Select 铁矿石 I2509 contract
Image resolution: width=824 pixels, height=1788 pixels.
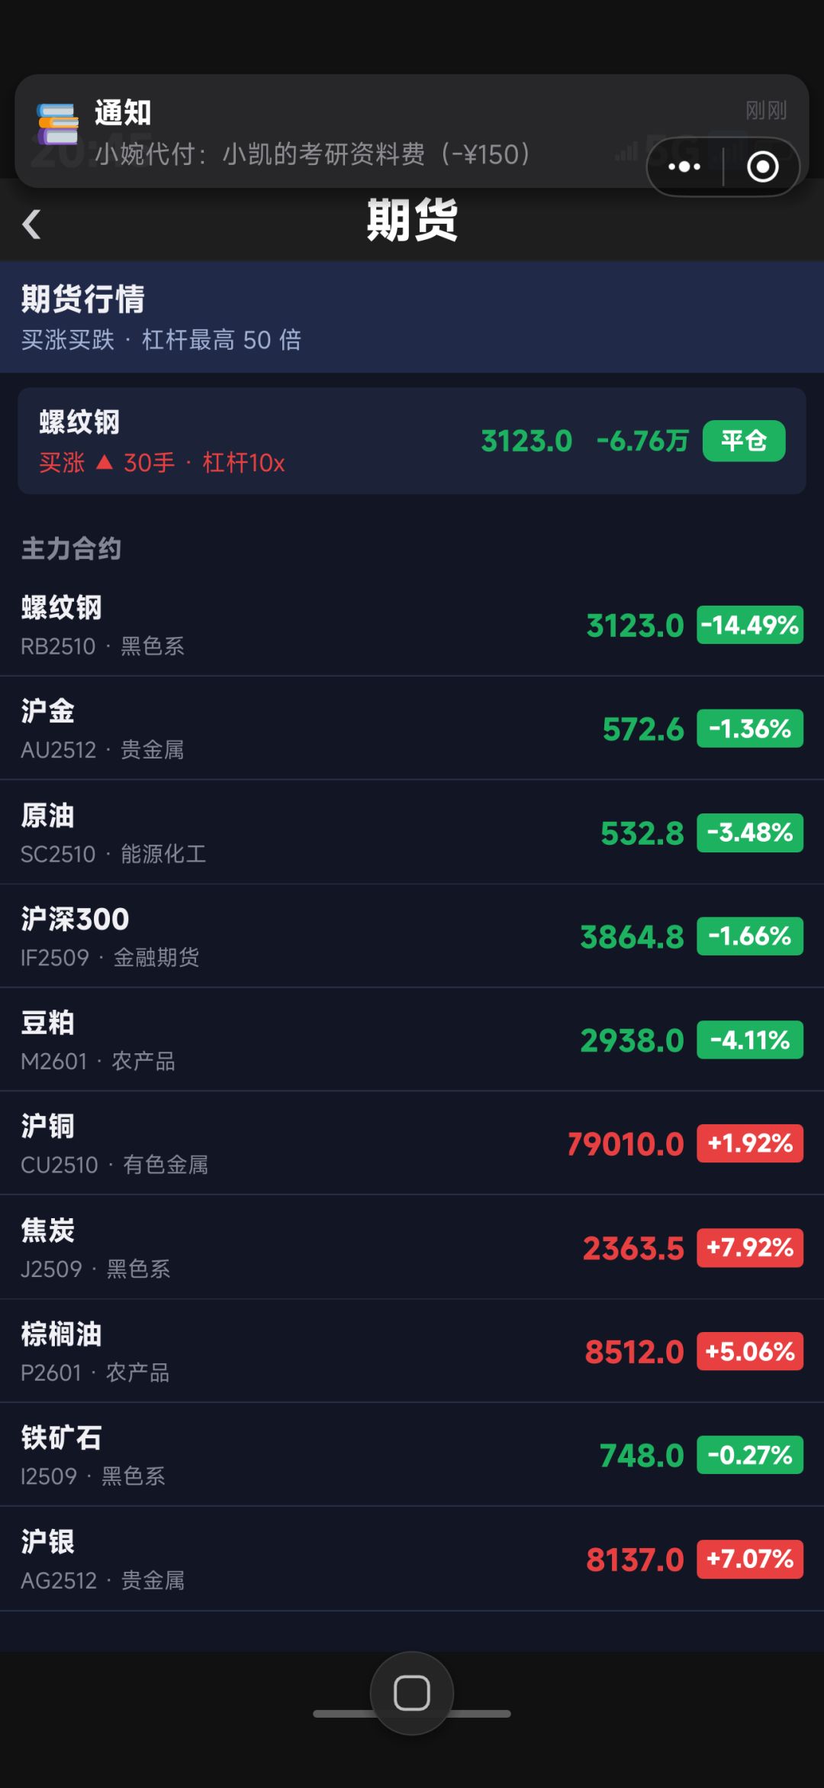point(412,1455)
